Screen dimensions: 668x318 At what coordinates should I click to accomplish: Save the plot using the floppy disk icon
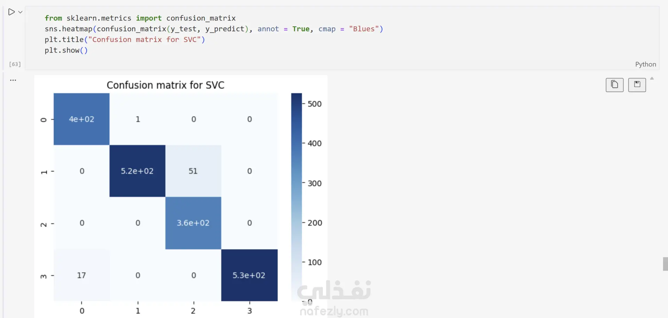pyautogui.click(x=637, y=85)
